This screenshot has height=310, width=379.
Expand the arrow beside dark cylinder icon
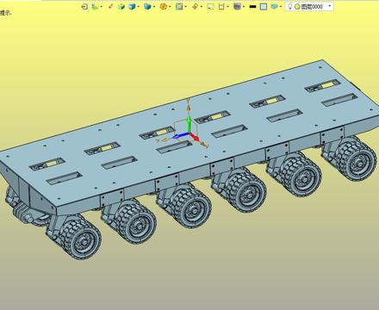tap(243, 7)
